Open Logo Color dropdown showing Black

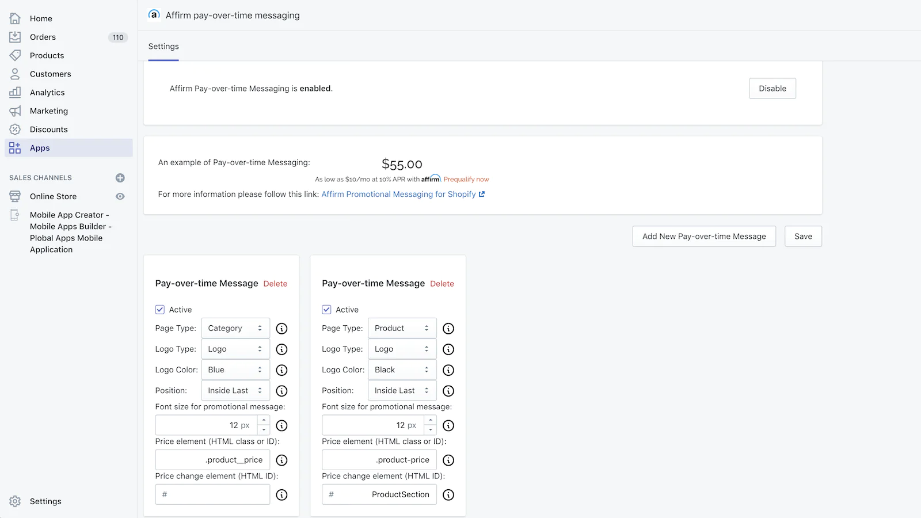point(402,370)
